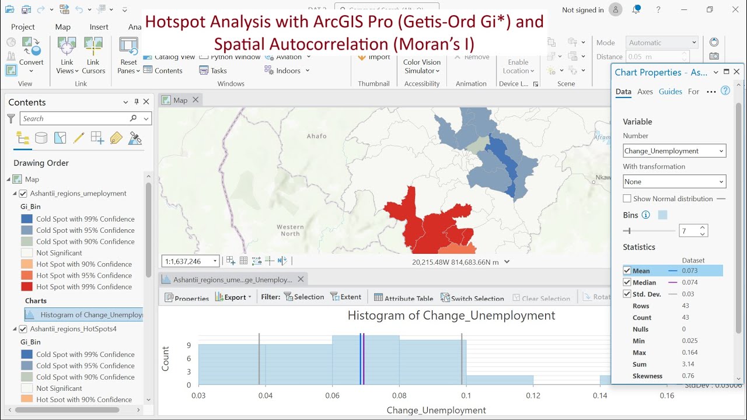Toggle visibility of Ashantii_regions_HotSpots4 layer
The image size is (747, 420).
click(x=23, y=329)
